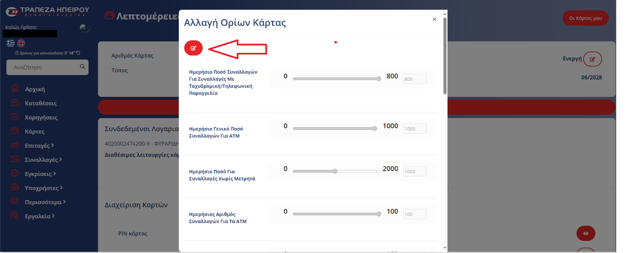The width and height of the screenshot is (631, 253).
Task: Switch language with the Greek flag
Action: (x=11, y=43)
